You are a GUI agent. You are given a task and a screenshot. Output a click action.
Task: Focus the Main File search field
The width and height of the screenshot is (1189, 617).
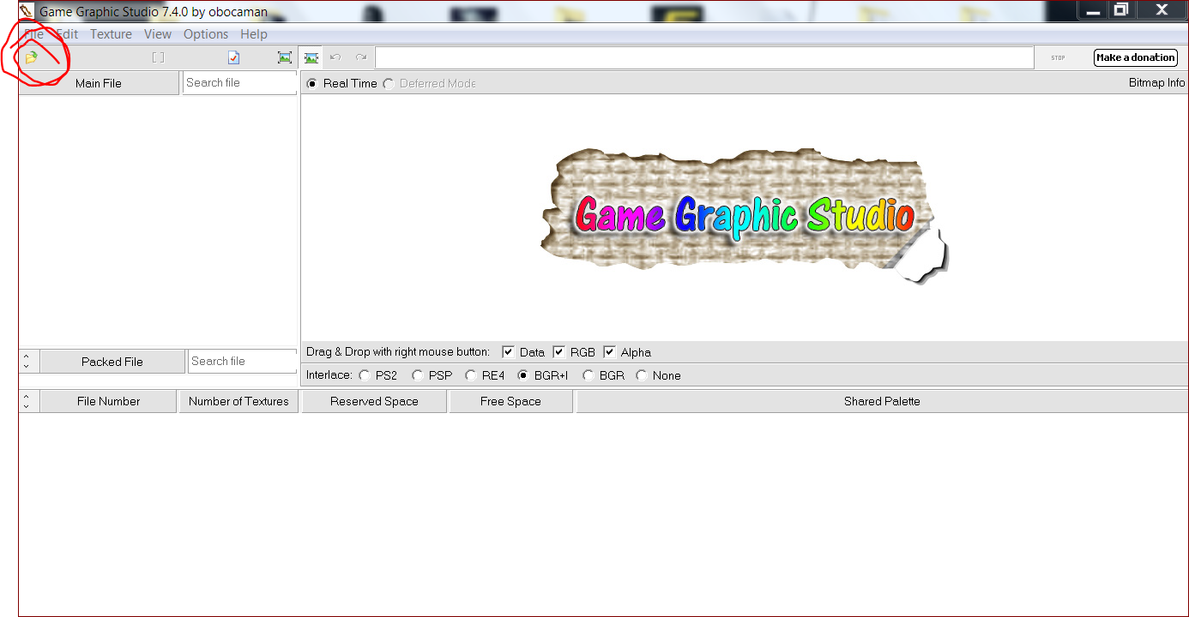(x=239, y=82)
